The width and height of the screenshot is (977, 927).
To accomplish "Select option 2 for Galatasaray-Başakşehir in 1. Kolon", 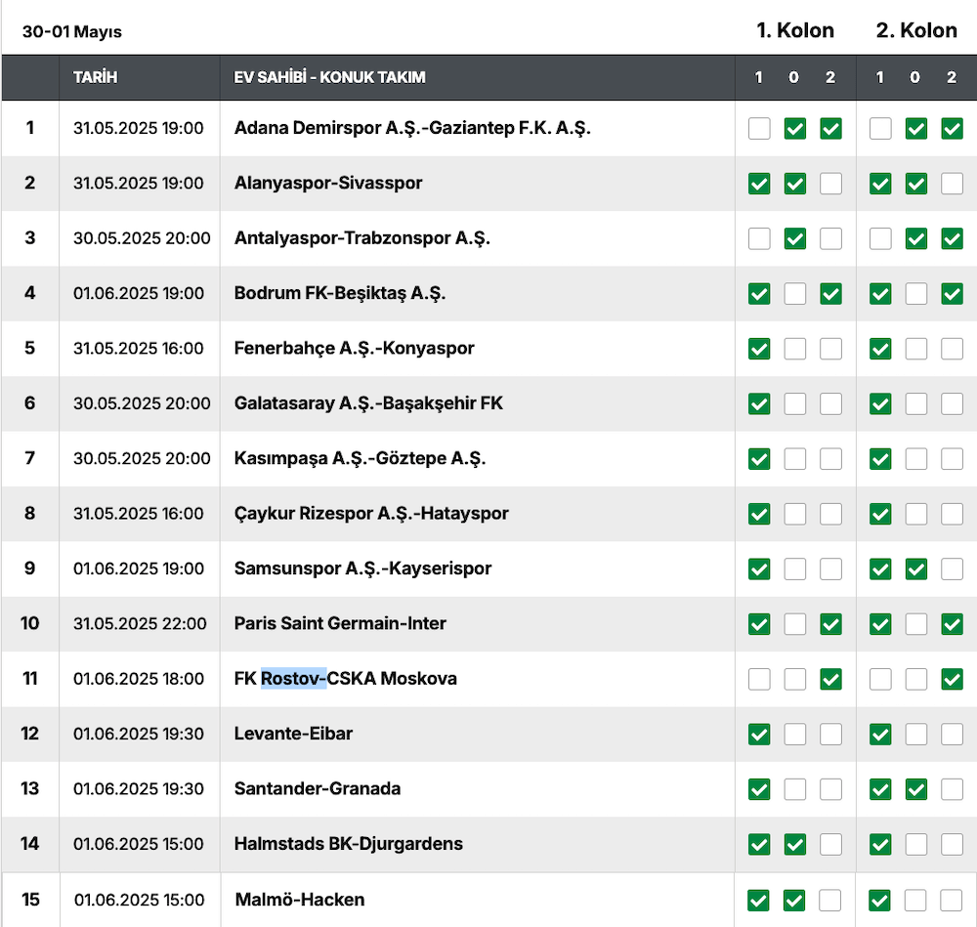I will [830, 403].
